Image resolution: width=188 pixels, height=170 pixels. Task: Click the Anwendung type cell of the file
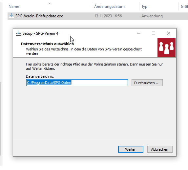152,16
